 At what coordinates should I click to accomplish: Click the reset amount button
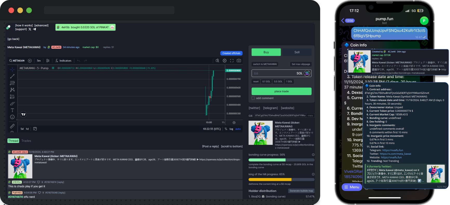(256, 81)
